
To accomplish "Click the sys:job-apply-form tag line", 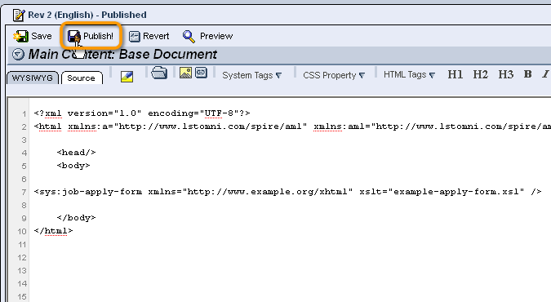I will 288,192.
